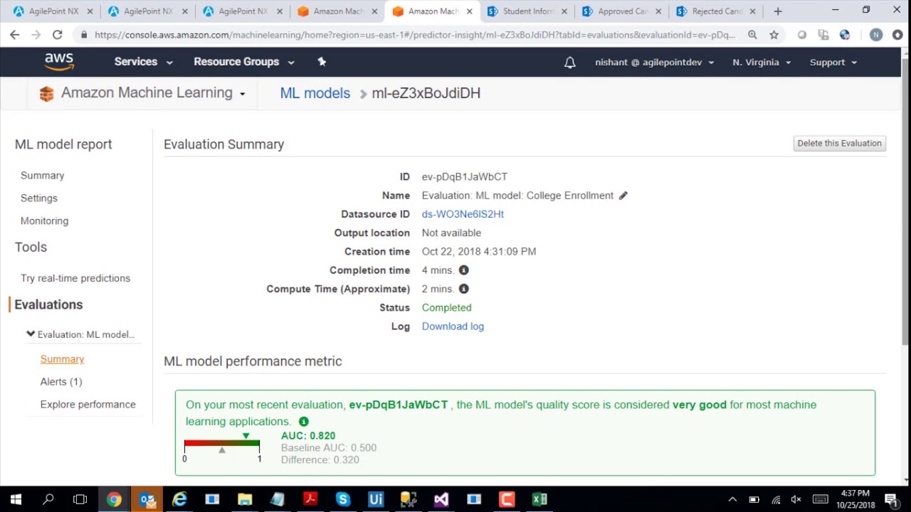Screen dimensions: 911x512
Task: Collapse the Evaluation: ML model tree item
Action: [31, 334]
